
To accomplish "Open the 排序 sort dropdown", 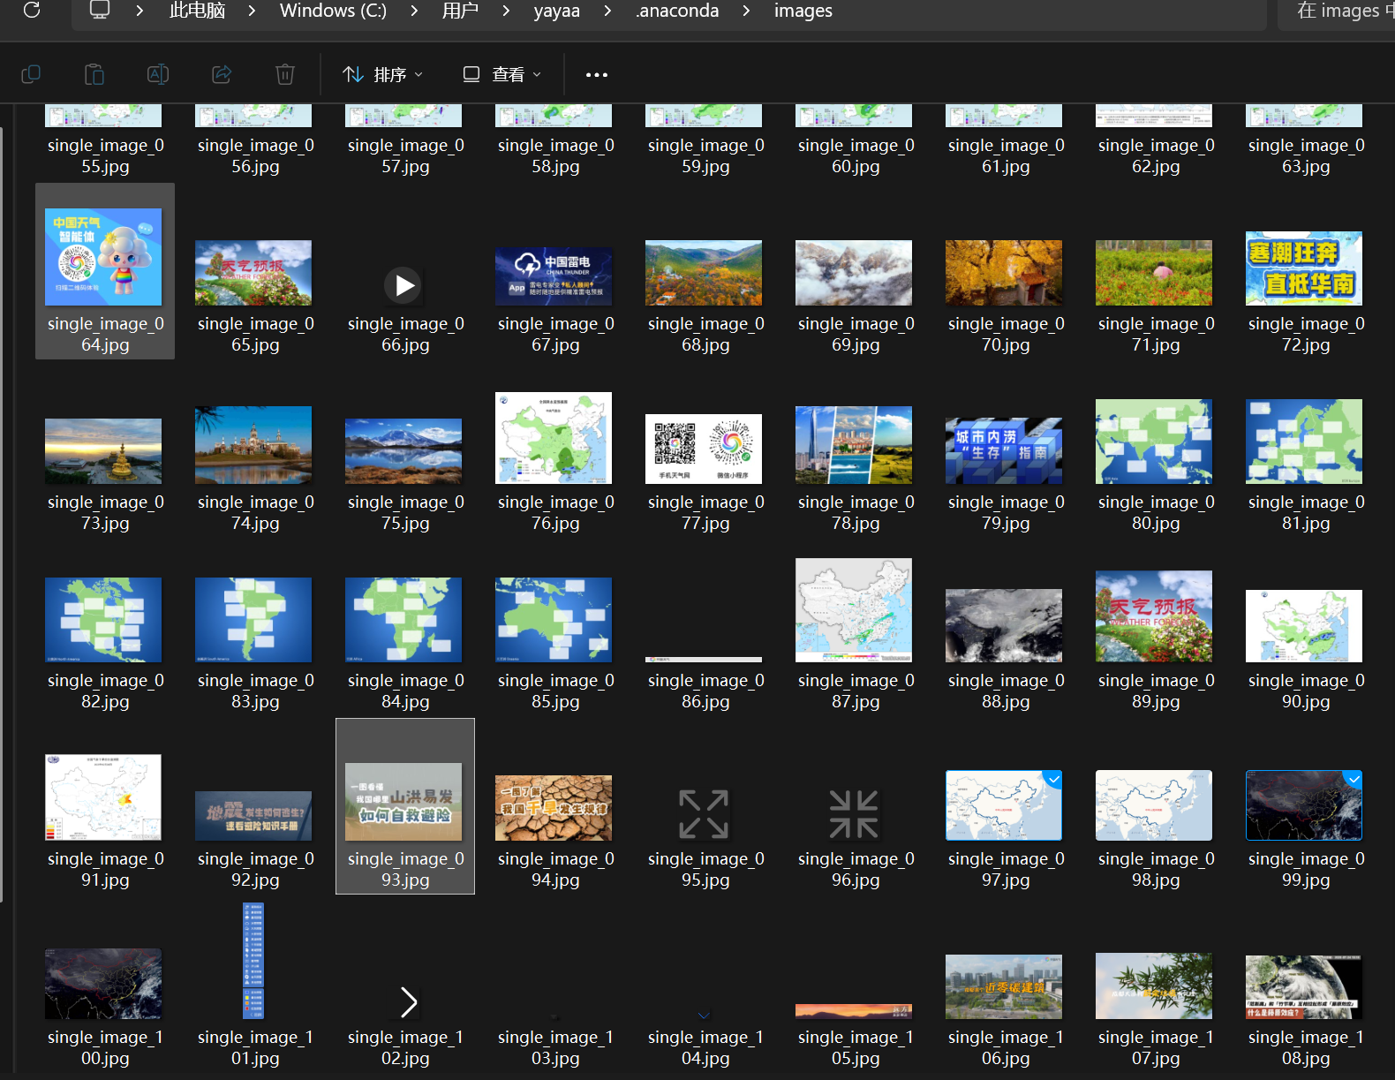I will click(x=383, y=75).
